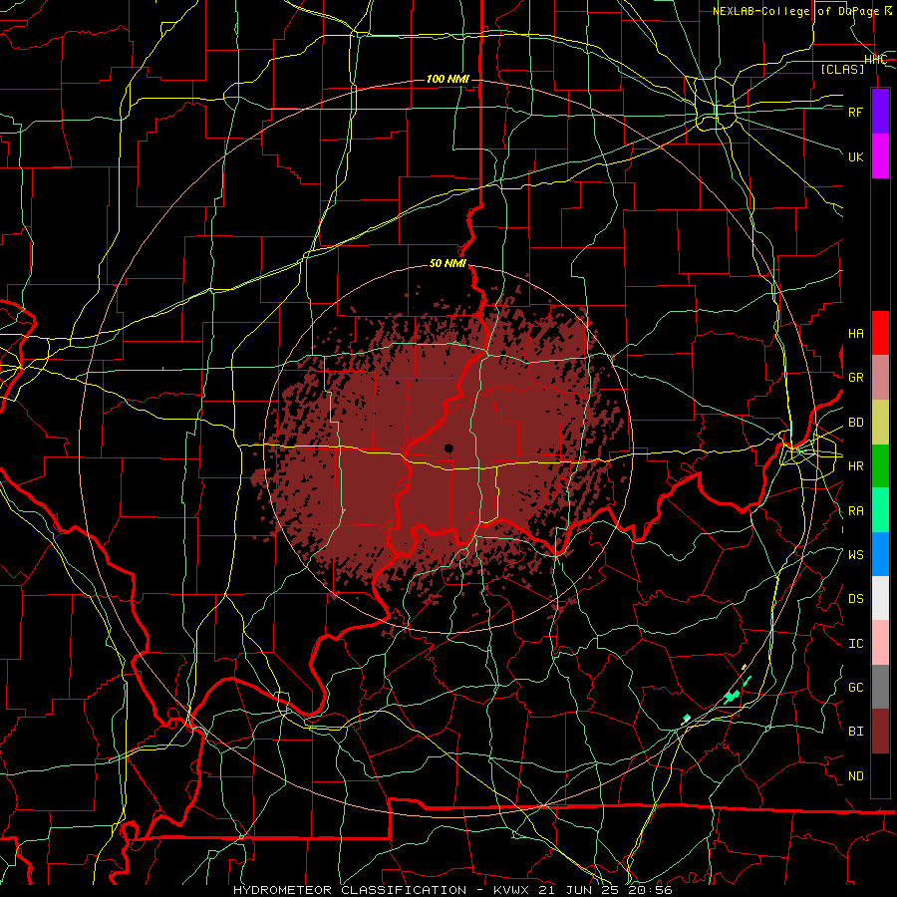897x897 pixels.
Task: Select the WS legend label
Action: click(855, 555)
